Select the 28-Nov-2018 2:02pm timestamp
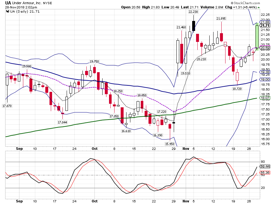 tap(21, 7)
